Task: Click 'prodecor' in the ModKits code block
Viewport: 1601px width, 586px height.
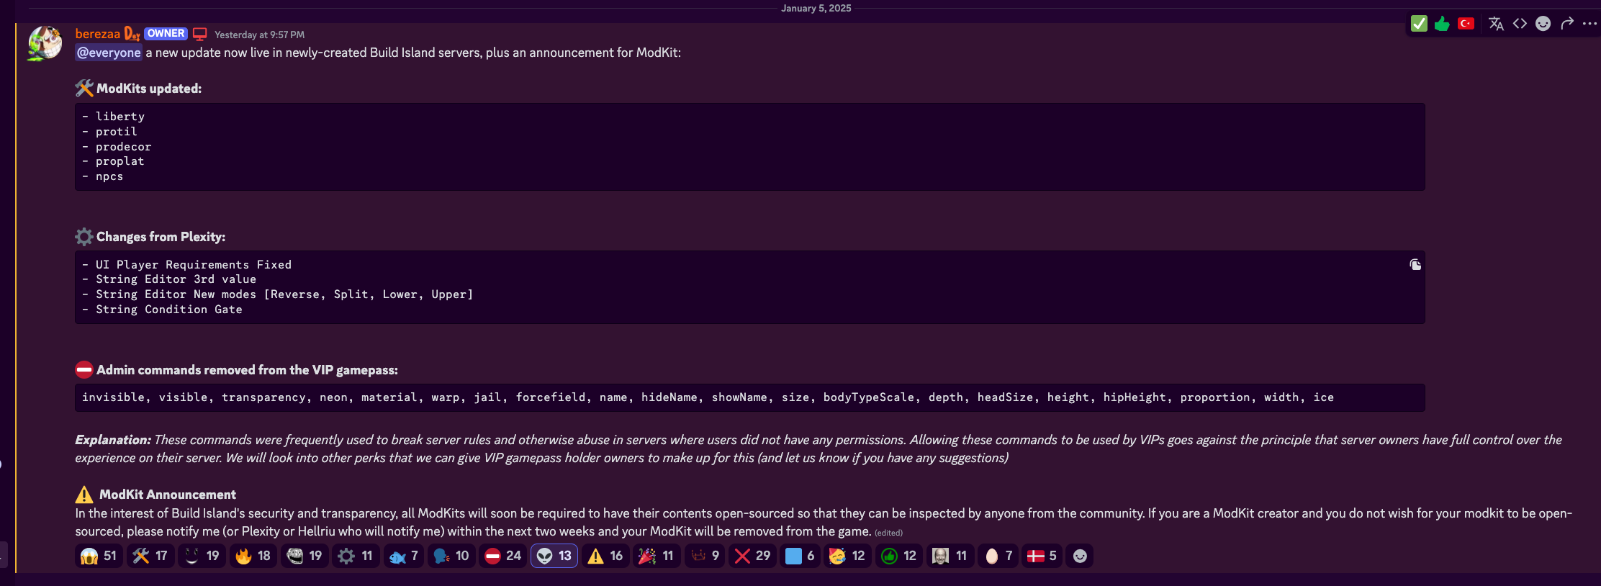Action: 124,147
